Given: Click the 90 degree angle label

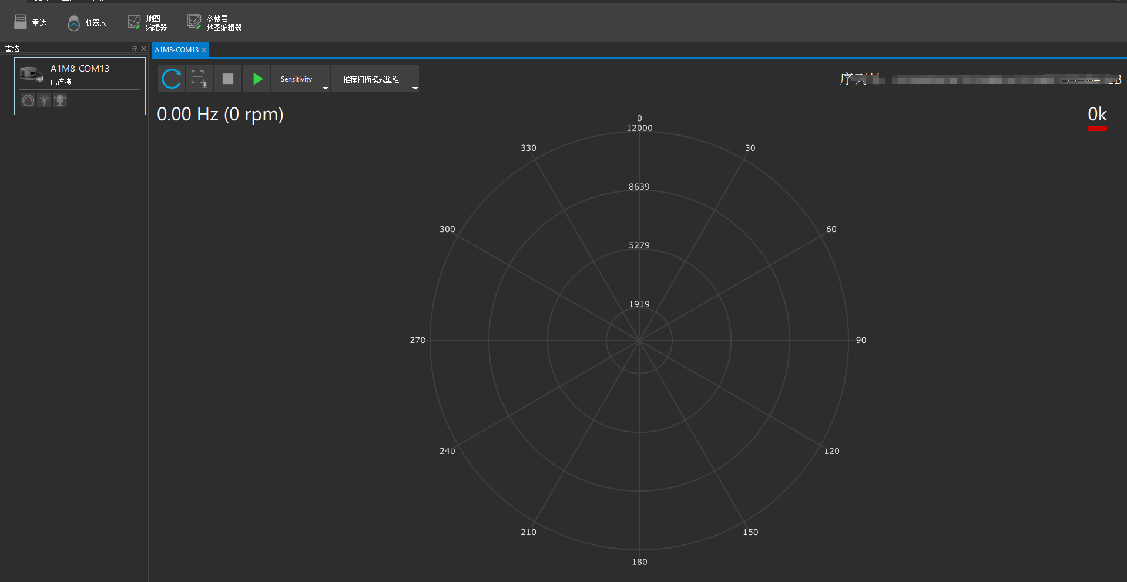Looking at the screenshot, I should point(861,340).
